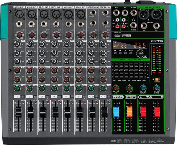Click the channel 1 red GAIN knob
177x145 pixels.
(x=19, y=35)
